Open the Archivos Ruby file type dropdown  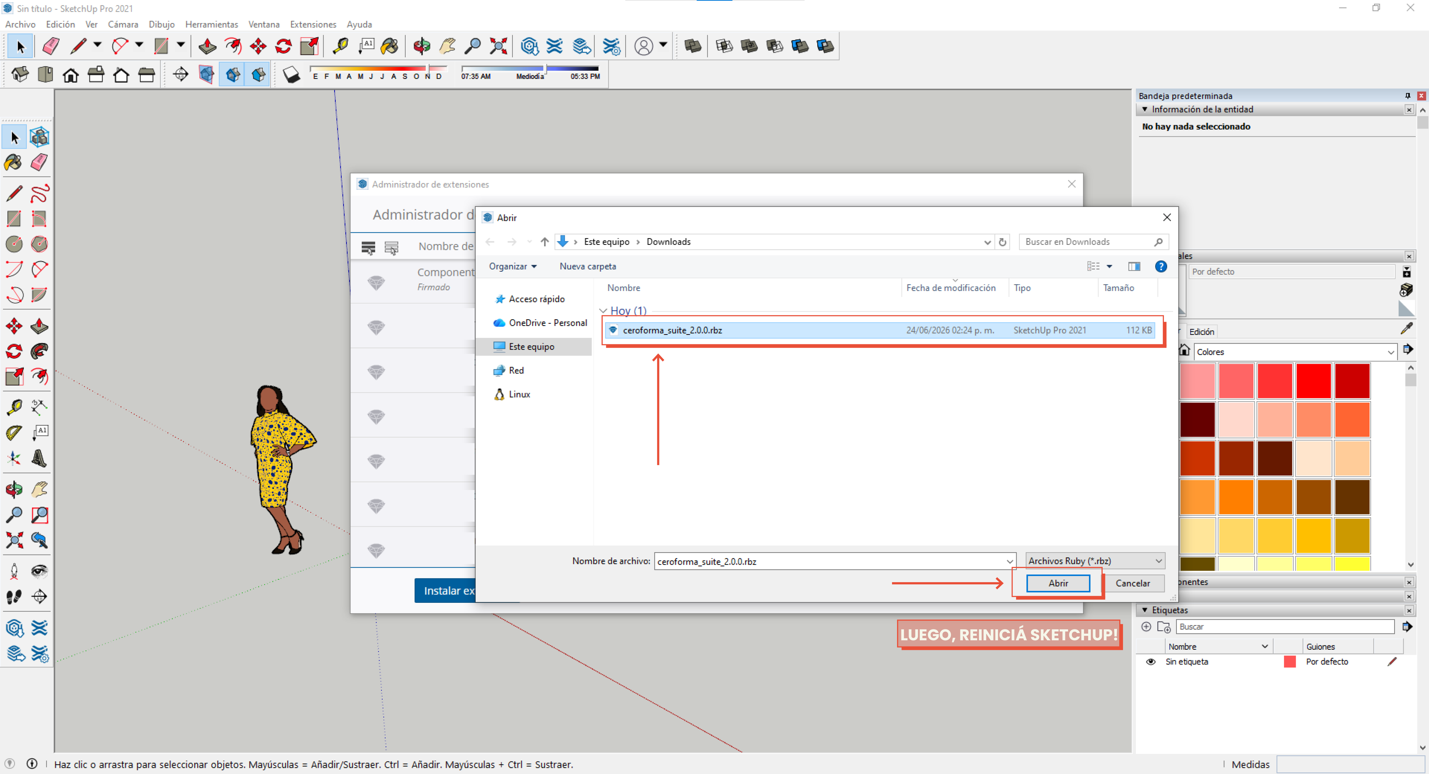pos(1095,561)
